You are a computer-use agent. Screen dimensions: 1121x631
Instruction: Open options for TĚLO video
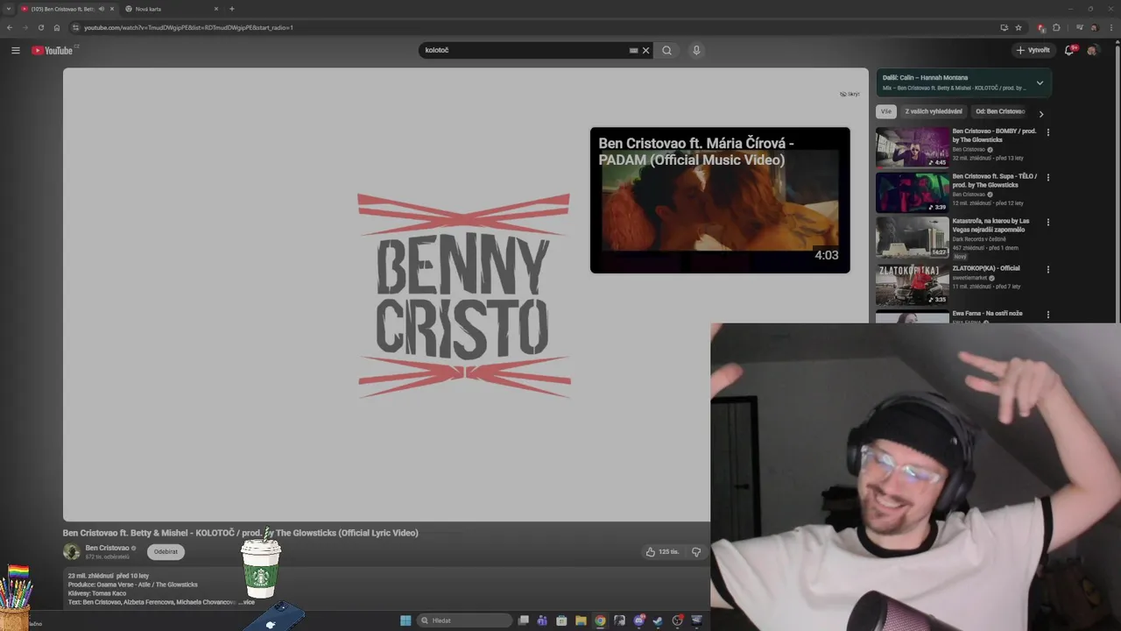(x=1047, y=177)
